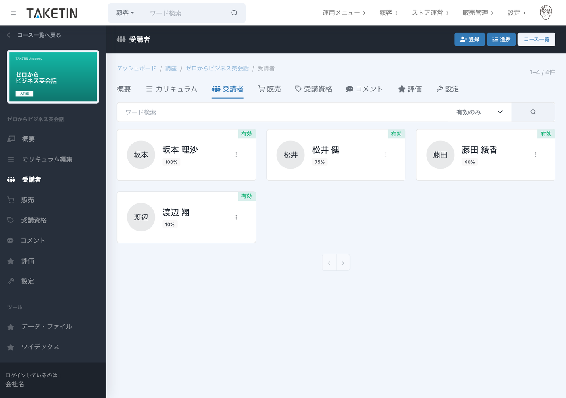Viewport: 566px width, 398px height.
Task: Open the hamburger menu icon
Action: pos(13,13)
